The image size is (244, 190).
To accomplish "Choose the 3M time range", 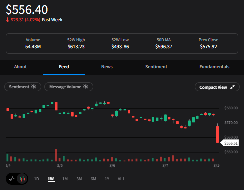I will 79,179.
